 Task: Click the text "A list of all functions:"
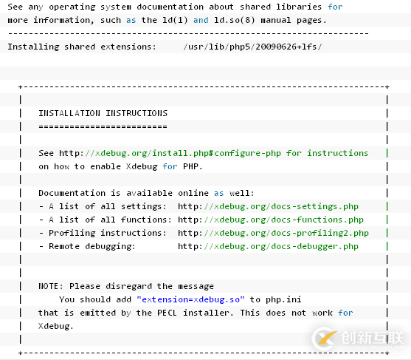tap(110, 220)
